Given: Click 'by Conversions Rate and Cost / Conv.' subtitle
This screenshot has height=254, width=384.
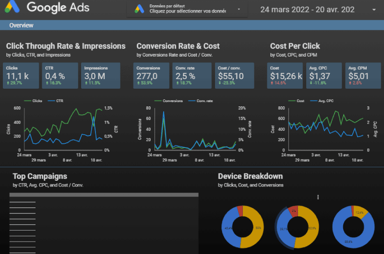Looking at the screenshot, I should (174, 55).
